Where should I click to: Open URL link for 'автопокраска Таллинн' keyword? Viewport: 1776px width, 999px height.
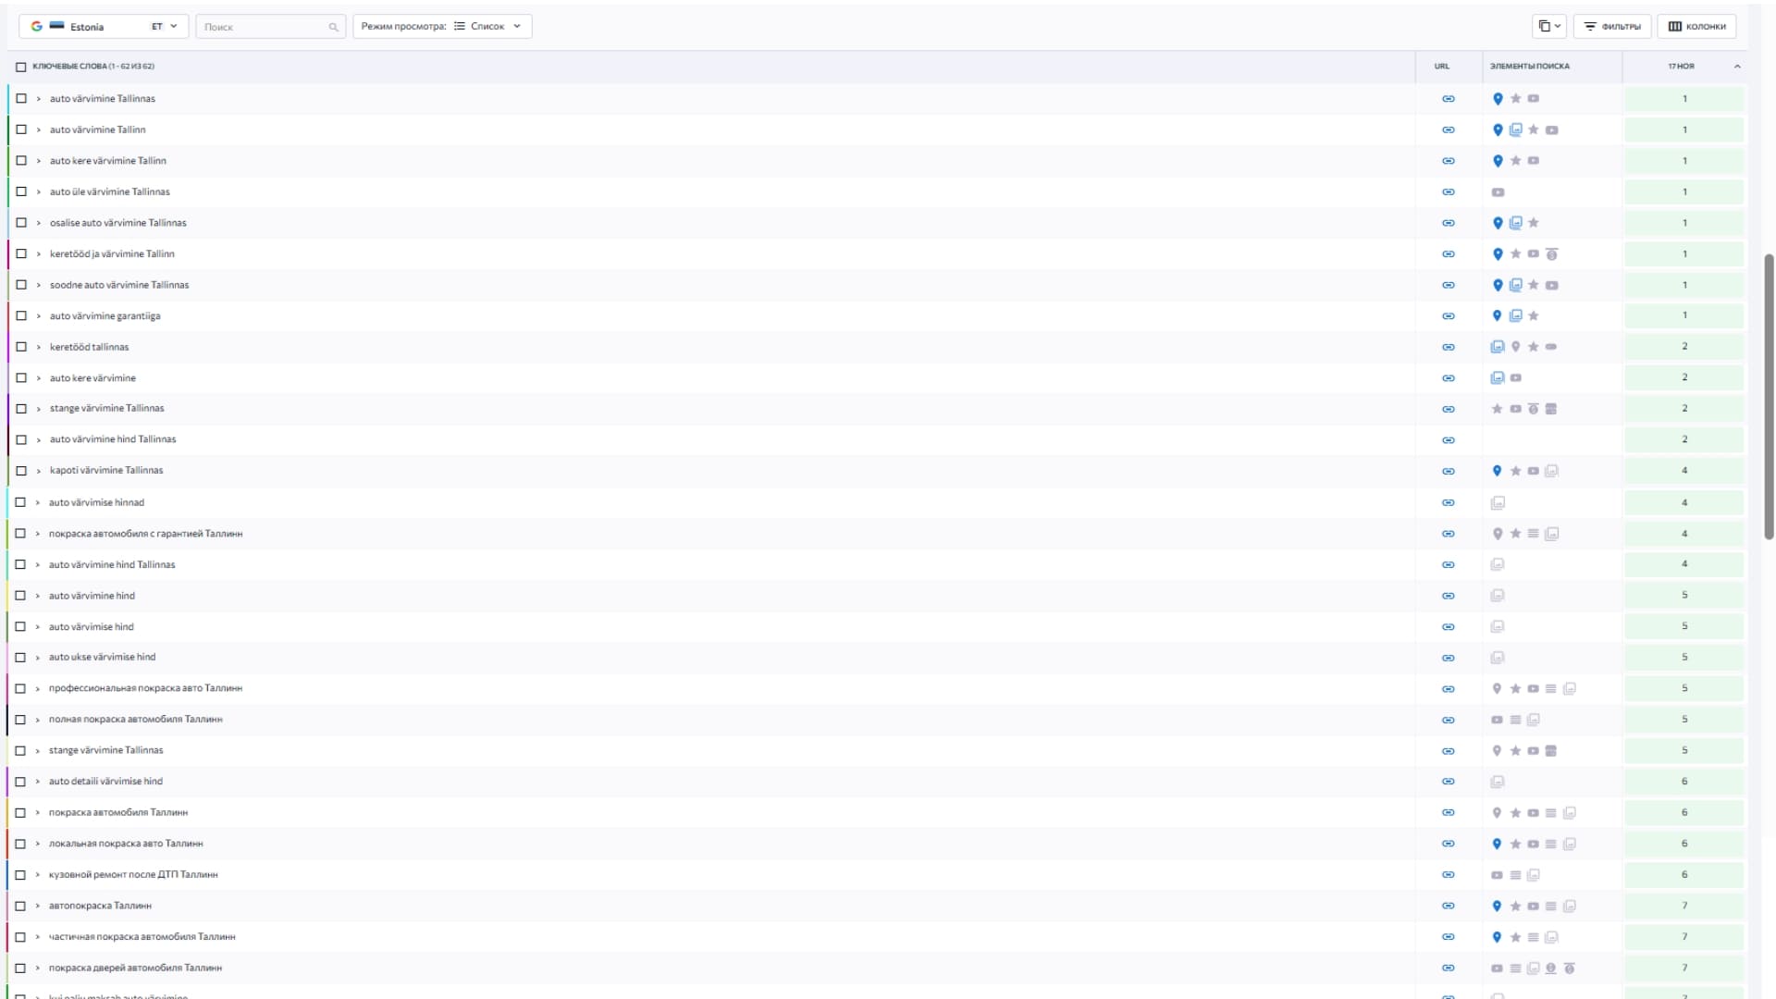tap(1449, 906)
